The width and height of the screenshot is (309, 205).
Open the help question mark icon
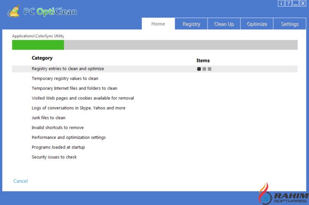[x=288, y=3]
